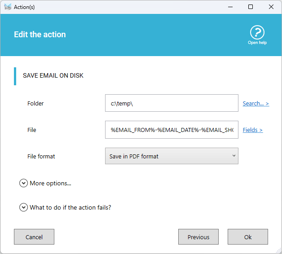
Task: Click the 'Open help' text caption
Action: [257, 43]
